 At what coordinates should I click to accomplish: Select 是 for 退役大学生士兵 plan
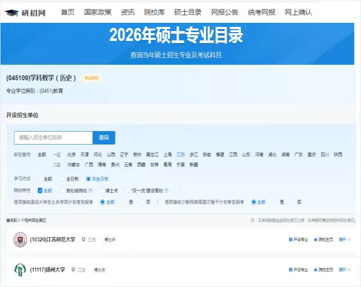pyautogui.click(x=125, y=202)
